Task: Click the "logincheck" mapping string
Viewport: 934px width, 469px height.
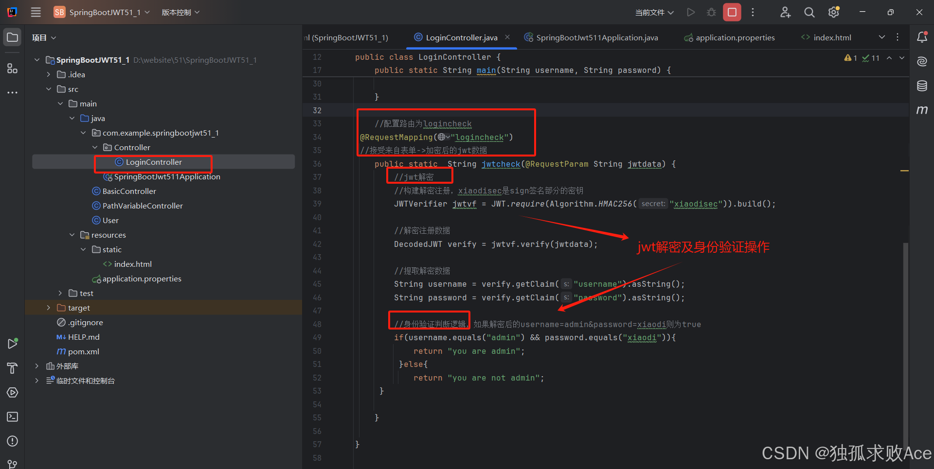Action: click(480, 137)
